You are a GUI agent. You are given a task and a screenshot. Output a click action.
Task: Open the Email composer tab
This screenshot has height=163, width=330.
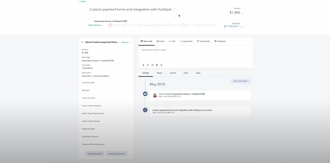pyautogui.click(x=160, y=41)
